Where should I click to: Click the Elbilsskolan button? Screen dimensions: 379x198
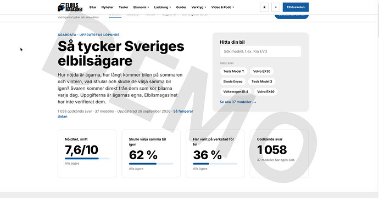pos(296,7)
